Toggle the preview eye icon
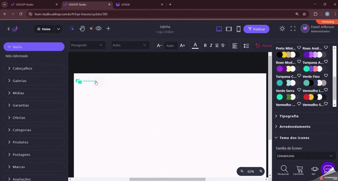 (x=99, y=28)
